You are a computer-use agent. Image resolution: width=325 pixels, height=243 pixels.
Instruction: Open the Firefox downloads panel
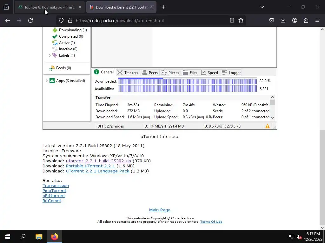(x=283, y=21)
